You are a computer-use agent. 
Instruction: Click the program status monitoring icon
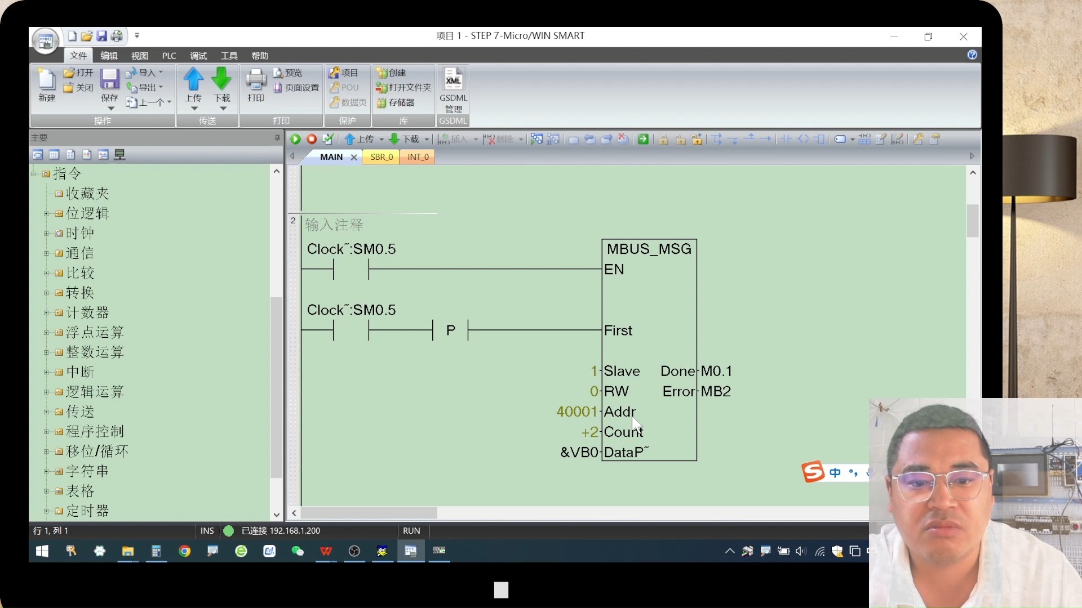click(x=536, y=139)
